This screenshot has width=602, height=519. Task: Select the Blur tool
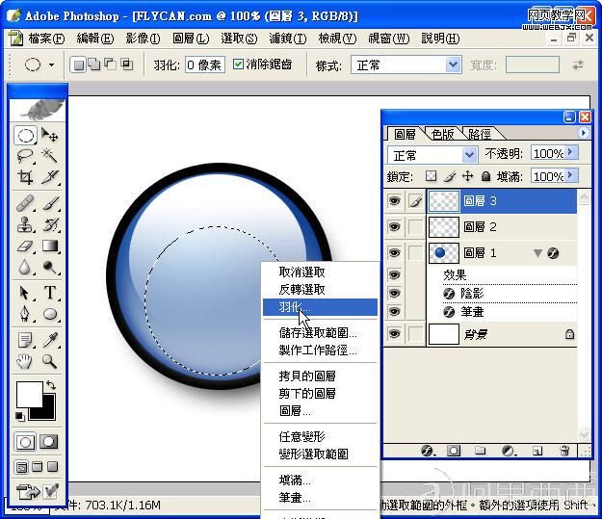(x=25, y=267)
